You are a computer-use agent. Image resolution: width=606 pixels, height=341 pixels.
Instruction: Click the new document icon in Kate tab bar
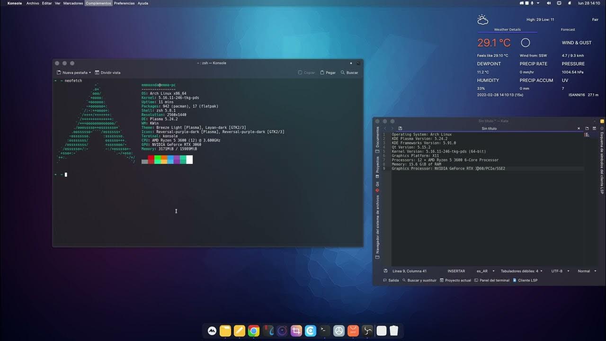[587, 128]
